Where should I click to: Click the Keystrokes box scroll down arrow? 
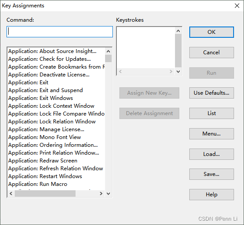point(178,72)
